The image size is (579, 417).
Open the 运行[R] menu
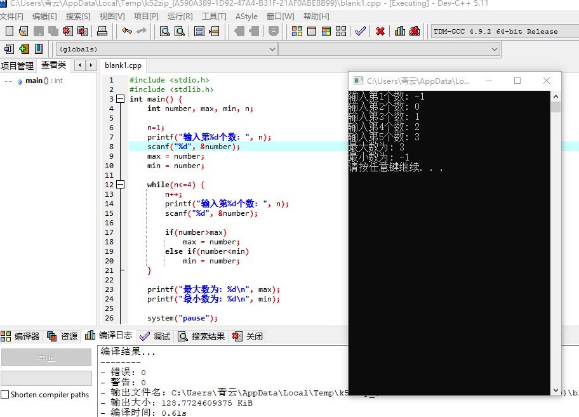tap(180, 16)
